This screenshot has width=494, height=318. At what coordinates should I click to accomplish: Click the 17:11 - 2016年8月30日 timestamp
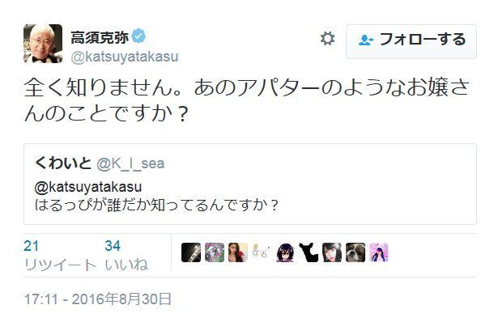[98, 299]
